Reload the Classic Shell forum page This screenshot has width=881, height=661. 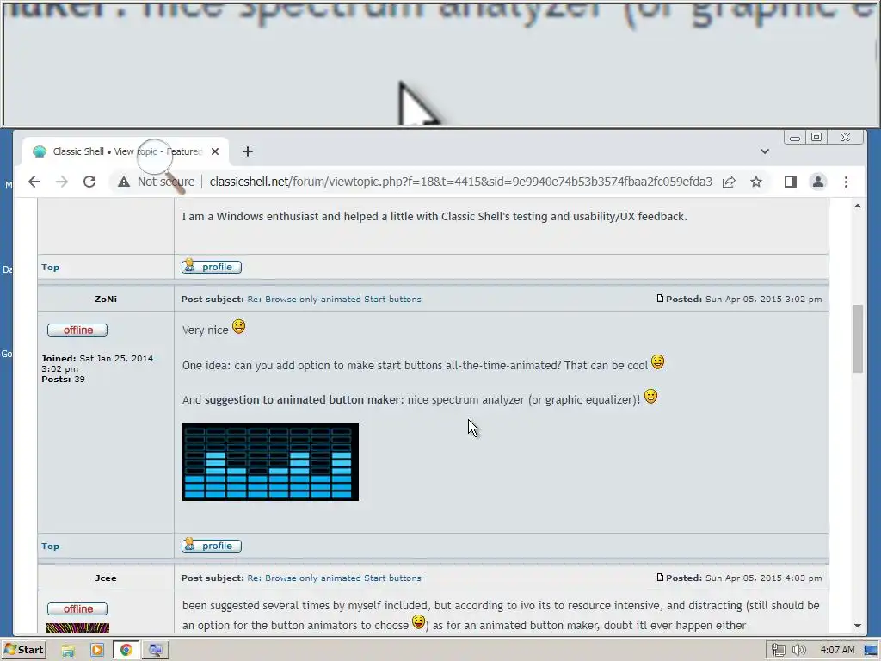(89, 182)
